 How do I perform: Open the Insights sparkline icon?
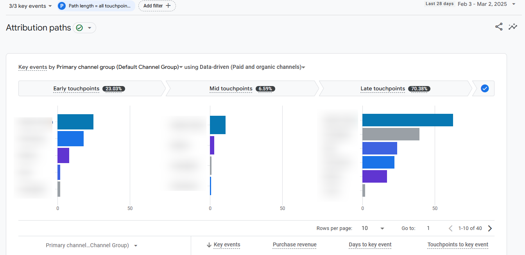[x=512, y=27]
